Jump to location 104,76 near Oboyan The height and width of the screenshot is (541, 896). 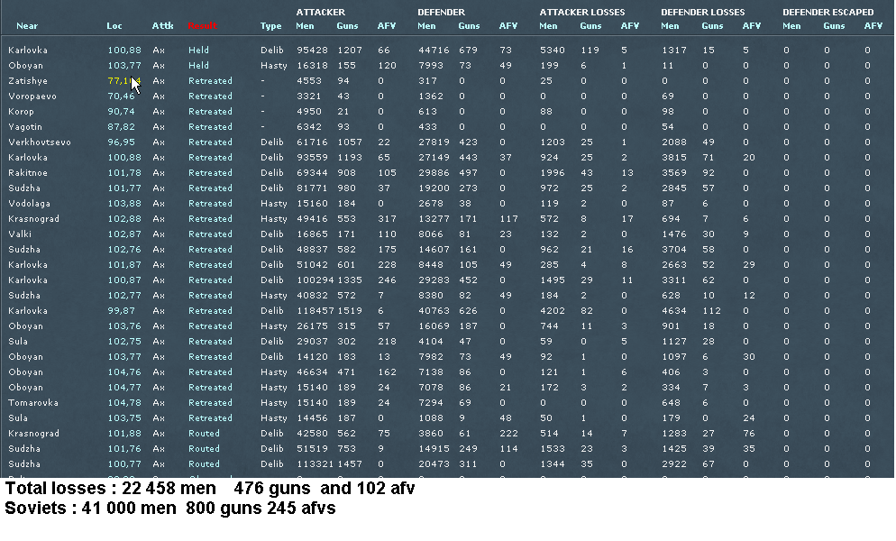coord(124,372)
